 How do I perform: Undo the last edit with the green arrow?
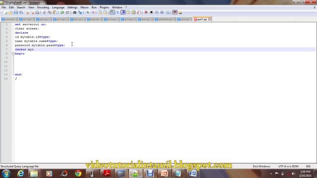62,12
